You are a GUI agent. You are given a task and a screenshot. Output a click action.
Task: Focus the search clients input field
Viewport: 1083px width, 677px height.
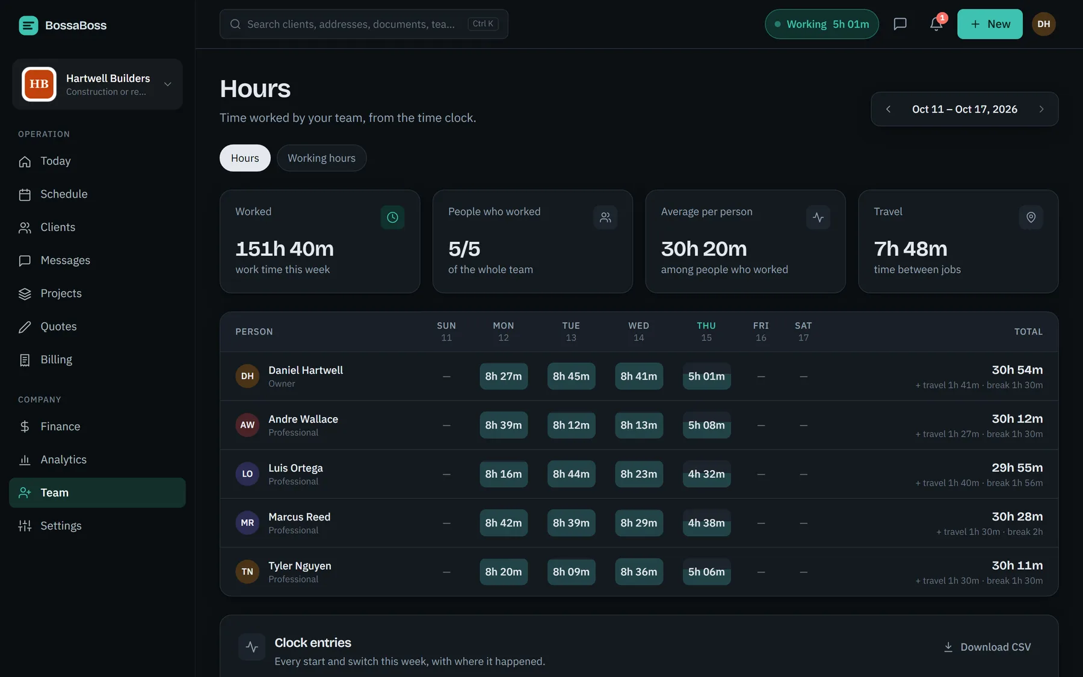tap(364, 24)
